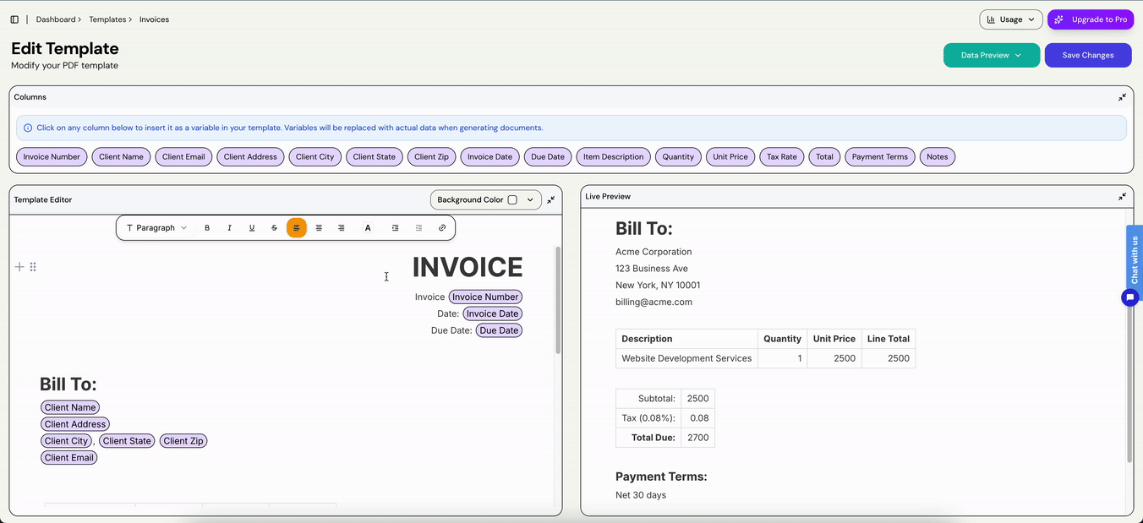
Task: Toggle bold formatting in the editor toolbar
Action: point(207,228)
